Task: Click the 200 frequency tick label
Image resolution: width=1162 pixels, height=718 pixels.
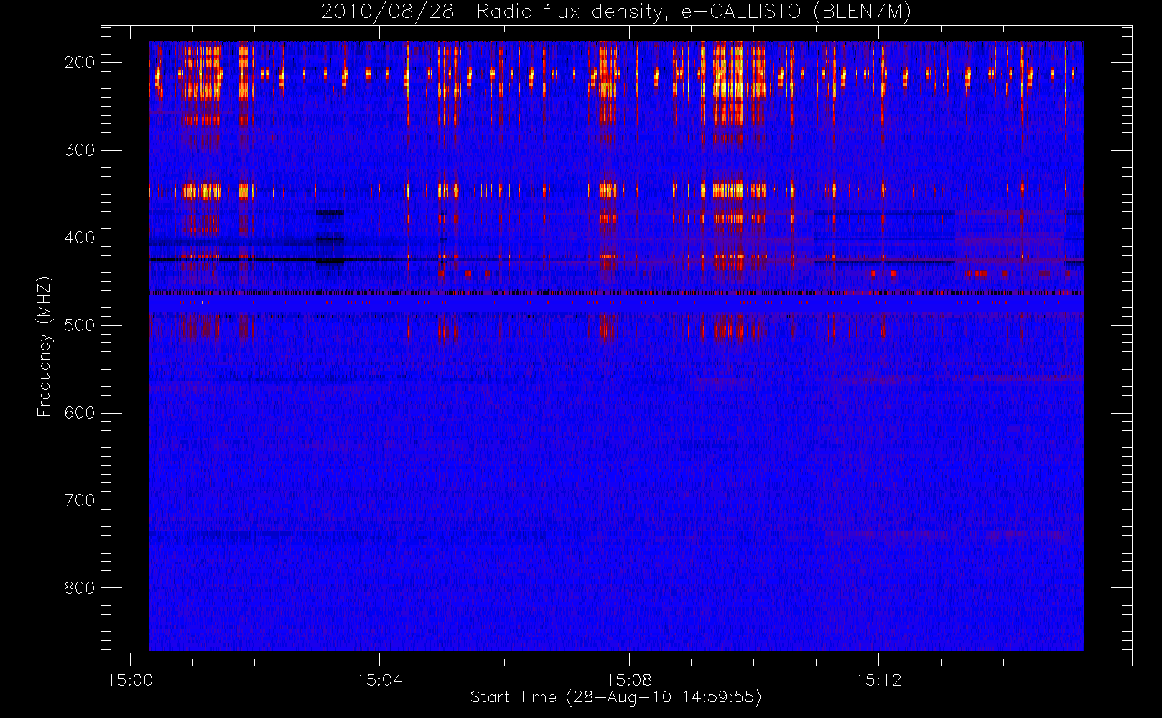Action: pyautogui.click(x=80, y=62)
